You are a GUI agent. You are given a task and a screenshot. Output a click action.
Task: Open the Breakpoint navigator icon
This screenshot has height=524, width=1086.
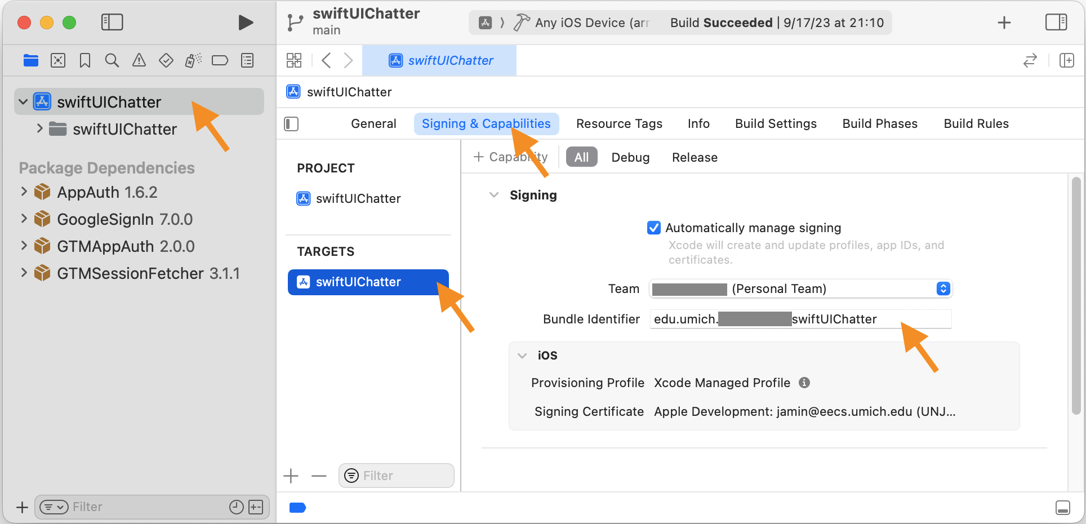click(220, 60)
